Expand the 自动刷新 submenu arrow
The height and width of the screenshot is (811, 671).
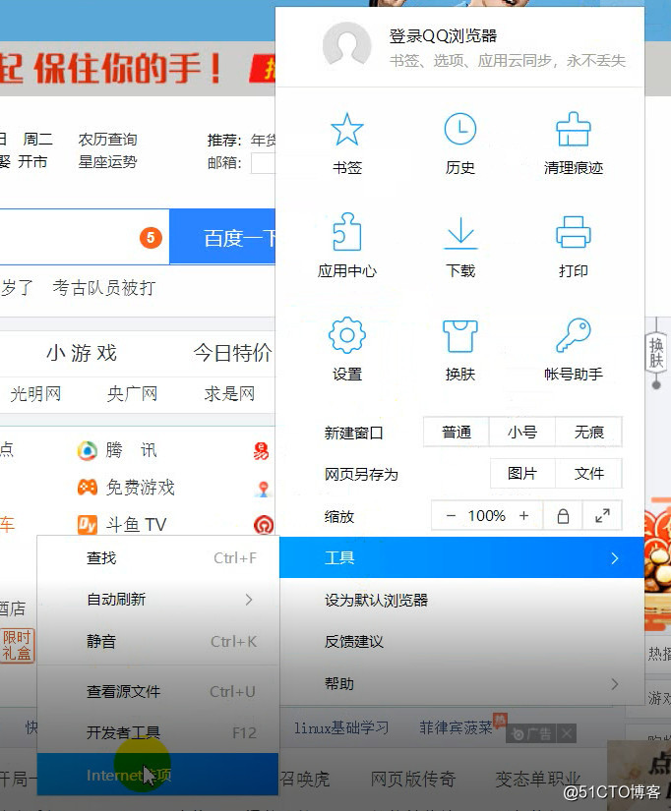pos(249,600)
